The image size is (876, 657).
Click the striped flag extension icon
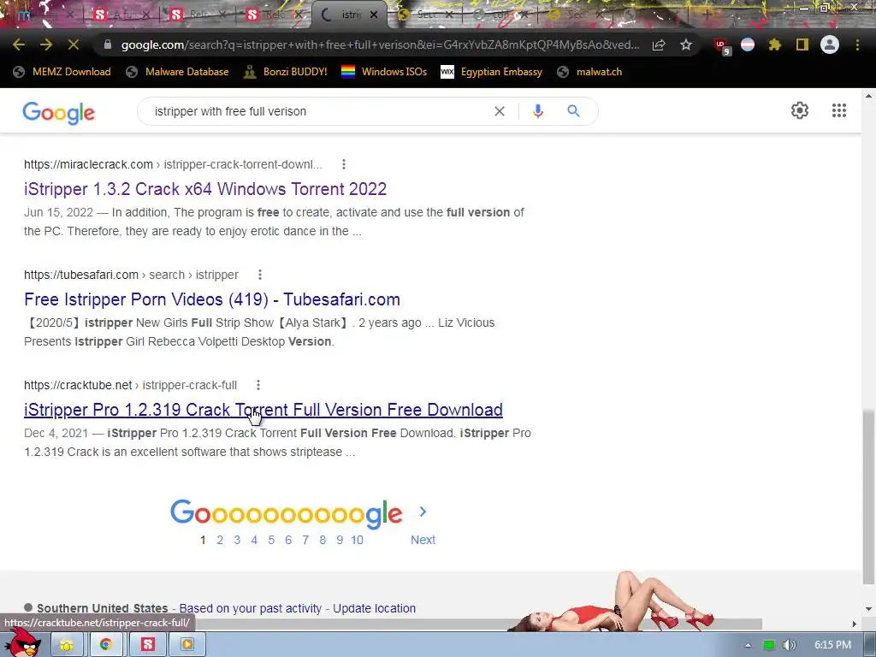tap(748, 44)
